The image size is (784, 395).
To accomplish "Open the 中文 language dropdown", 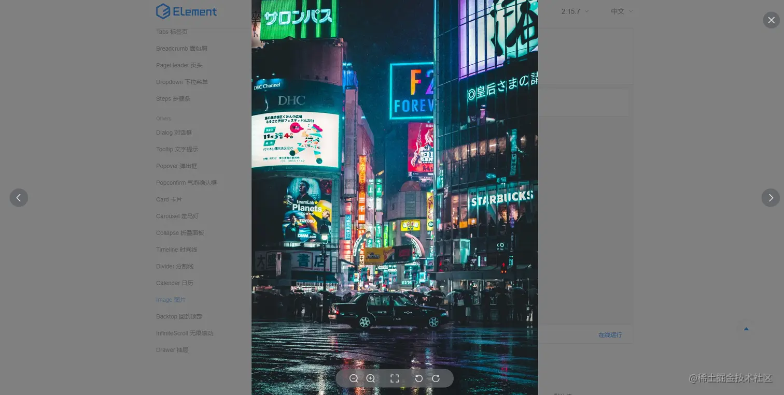I will point(622,11).
